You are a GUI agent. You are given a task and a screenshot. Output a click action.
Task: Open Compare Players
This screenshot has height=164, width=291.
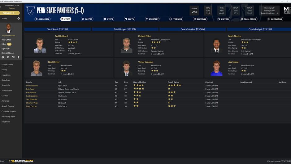[9, 111]
